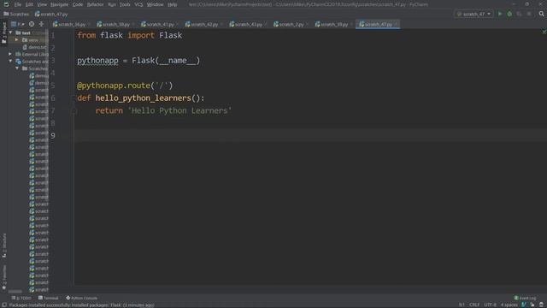Open the scratch_47 run configuration dropdown
Screen dimensions: 547x308
(474, 14)
